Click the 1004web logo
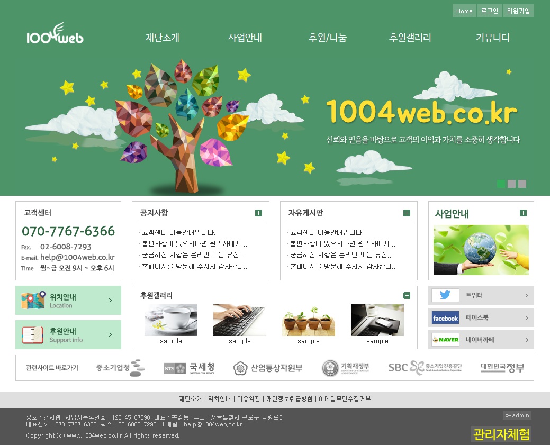The width and height of the screenshot is (550, 445). [x=55, y=34]
